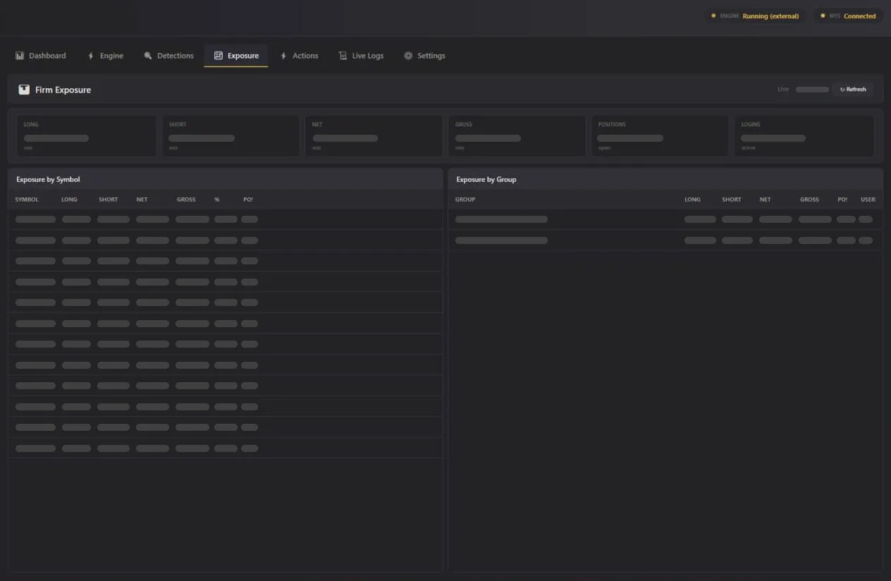891x581 pixels.
Task: Select the Exposure tab
Action: coord(236,56)
